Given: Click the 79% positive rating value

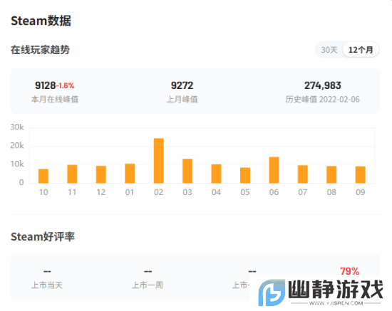Looking at the screenshot, I should [x=349, y=271].
